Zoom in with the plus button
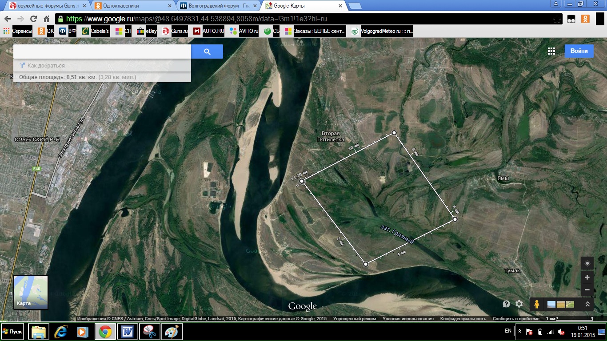The height and width of the screenshot is (341, 607). coord(587,278)
